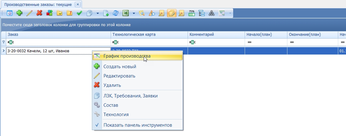Click equals filter operator under 'Начало(план)'
Screen dimensions: 346x136
(250, 42)
